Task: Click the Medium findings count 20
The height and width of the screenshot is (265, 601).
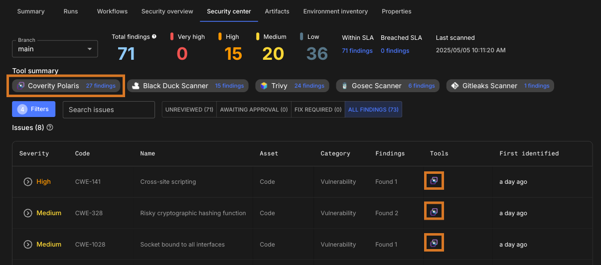Action: pyautogui.click(x=273, y=53)
